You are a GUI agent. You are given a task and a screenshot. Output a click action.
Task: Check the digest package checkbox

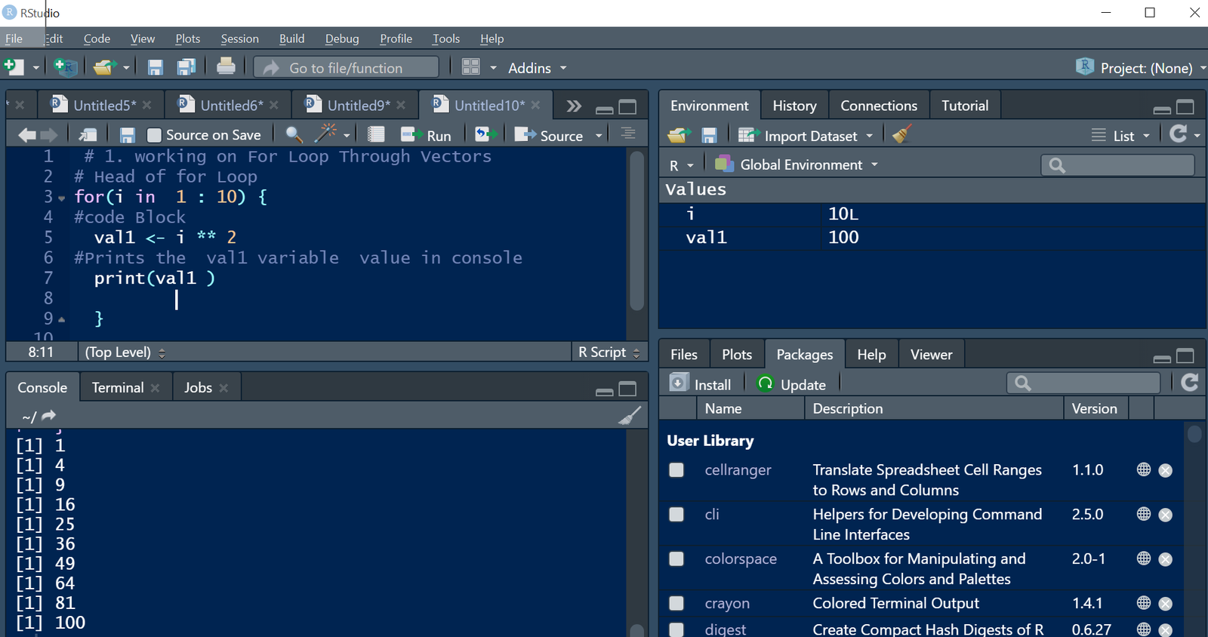676,629
